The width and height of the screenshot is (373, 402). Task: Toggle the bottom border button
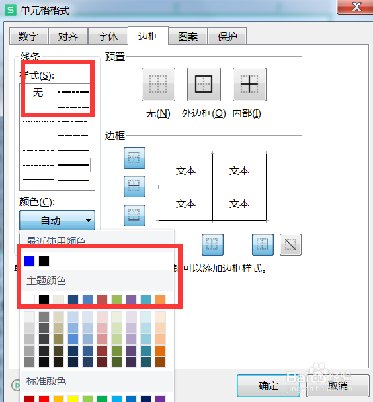[x=134, y=215]
